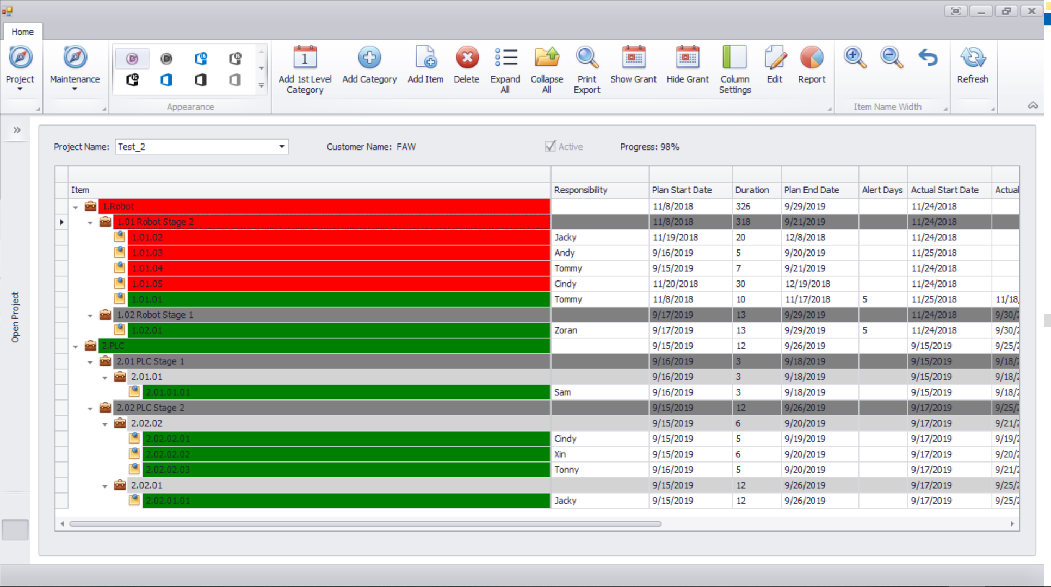Click the Add Item icon
The width and height of the screenshot is (1051, 587).
pos(425,58)
